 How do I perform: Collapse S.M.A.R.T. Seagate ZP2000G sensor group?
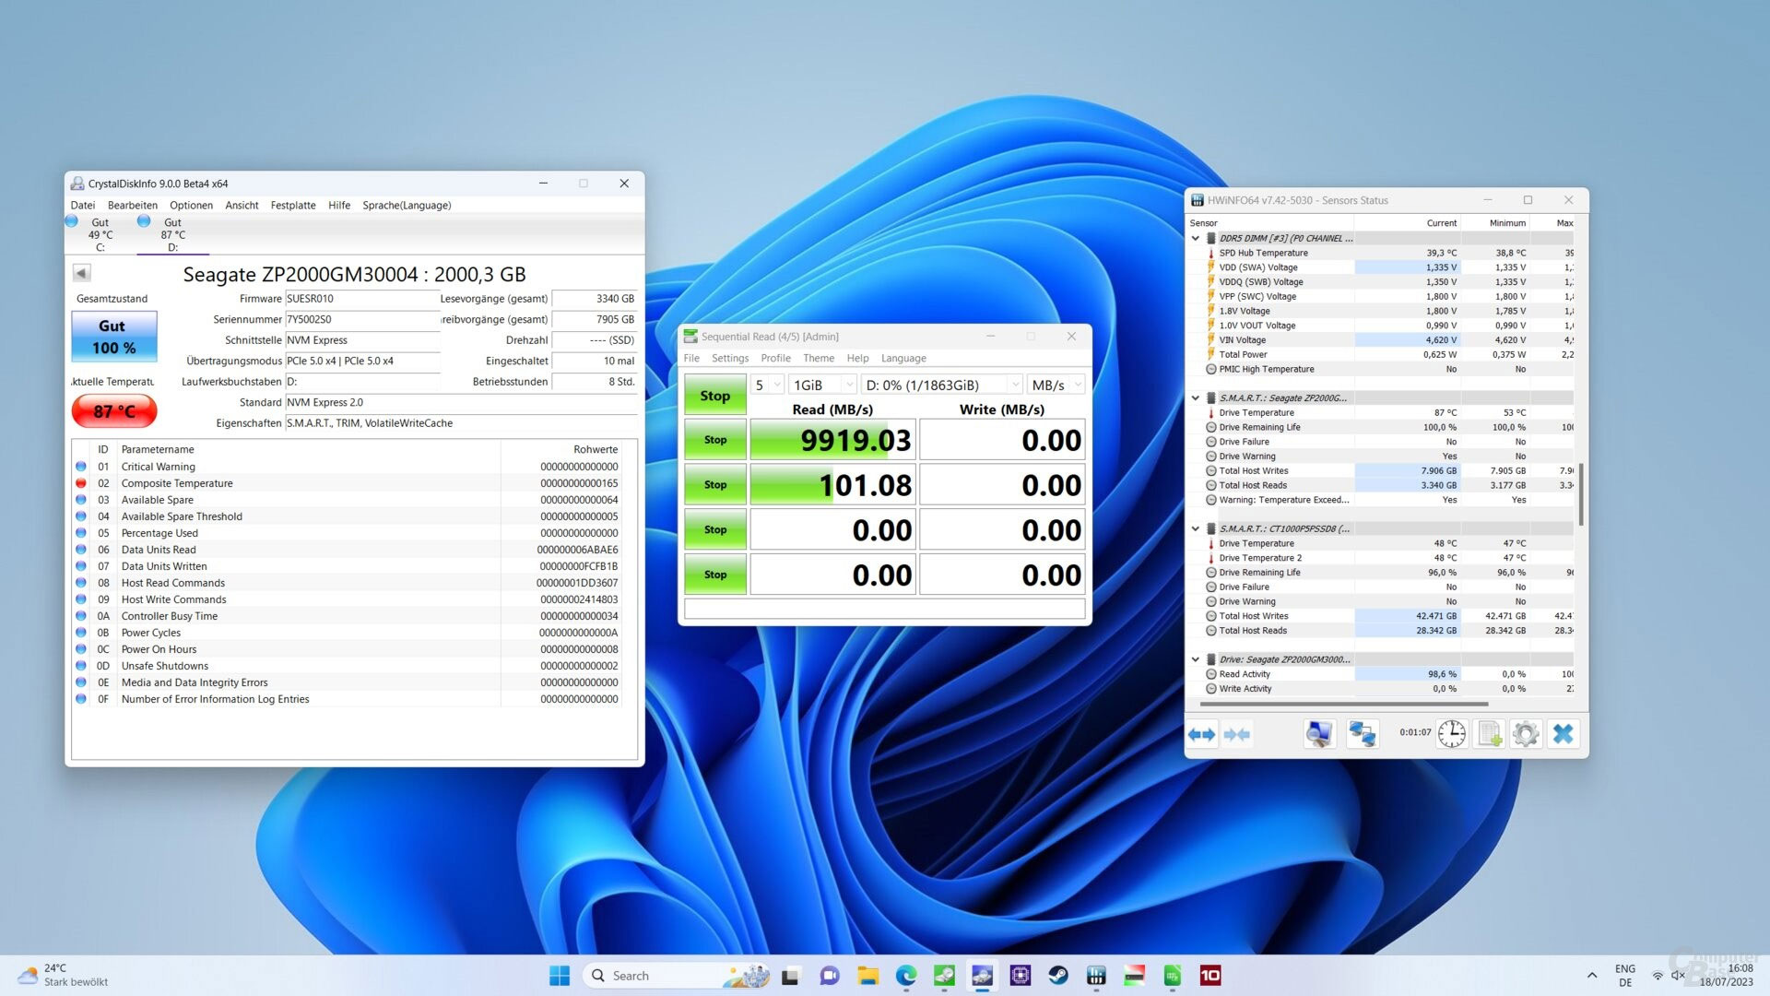1196,398
